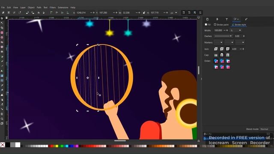Pick the white palette swatch
The height and width of the screenshot is (154, 274).
[x=18, y=145]
